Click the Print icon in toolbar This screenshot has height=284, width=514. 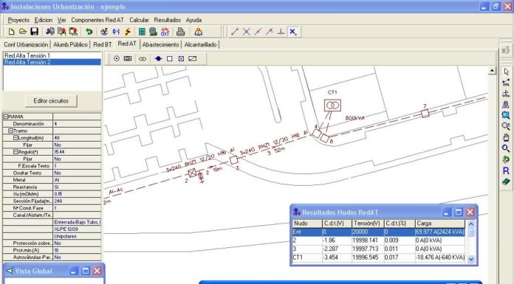pyautogui.click(x=181, y=32)
